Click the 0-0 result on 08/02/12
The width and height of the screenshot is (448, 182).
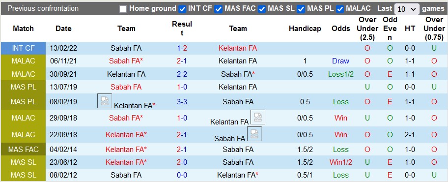(x=182, y=175)
